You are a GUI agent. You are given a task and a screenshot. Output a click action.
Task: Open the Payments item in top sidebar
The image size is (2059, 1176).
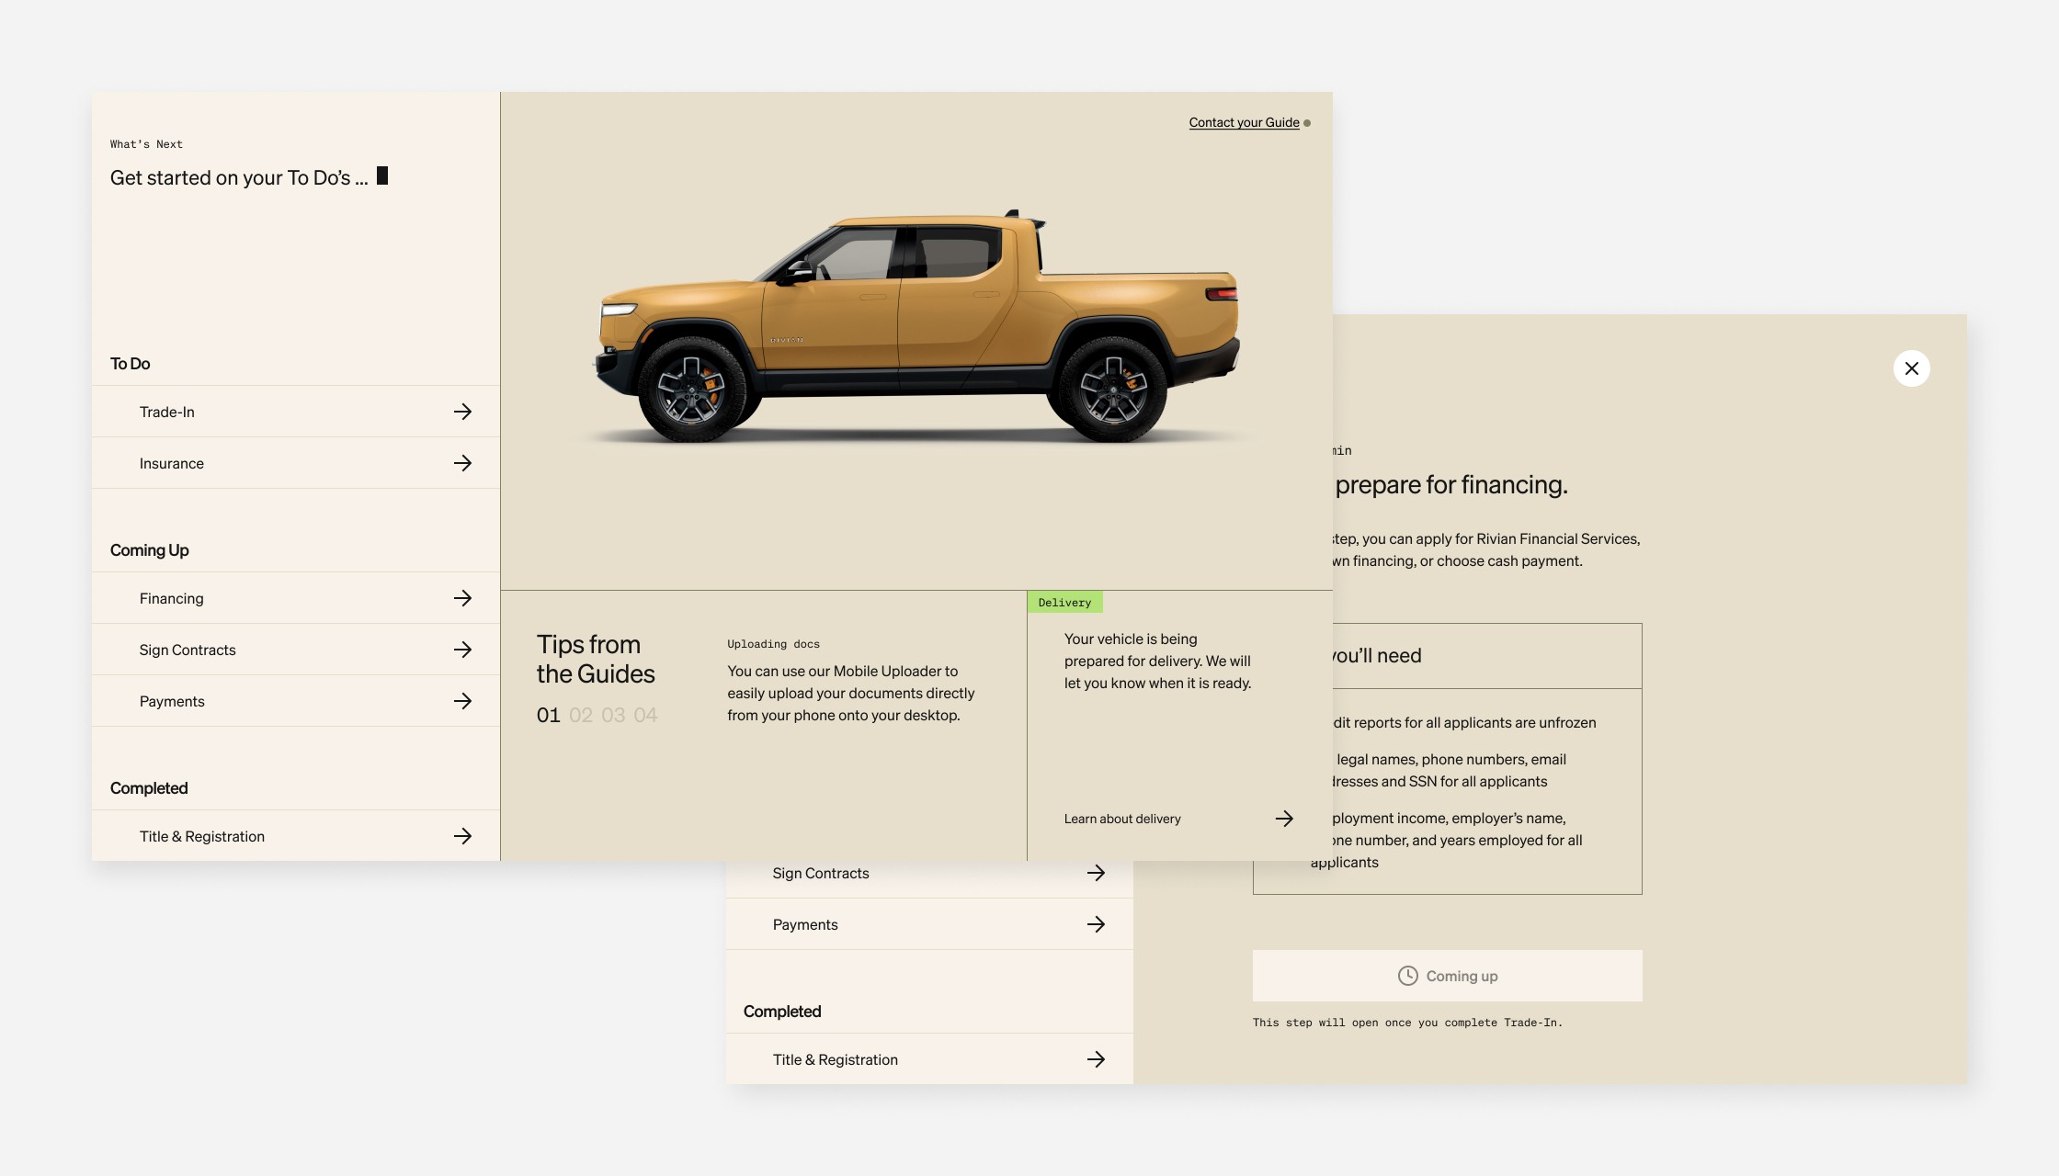[172, 701]
